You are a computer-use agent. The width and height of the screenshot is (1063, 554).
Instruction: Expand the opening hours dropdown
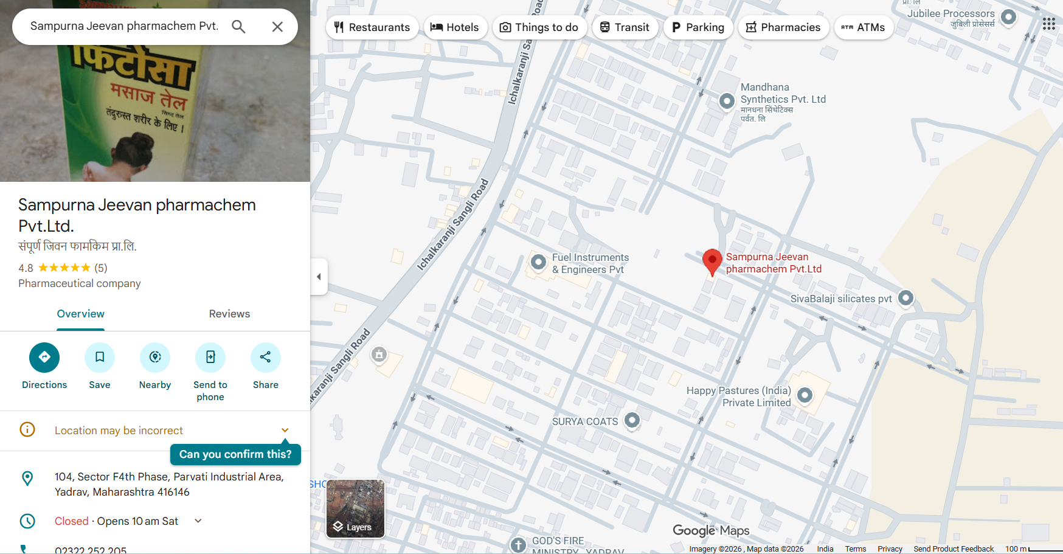coord(198,521)
